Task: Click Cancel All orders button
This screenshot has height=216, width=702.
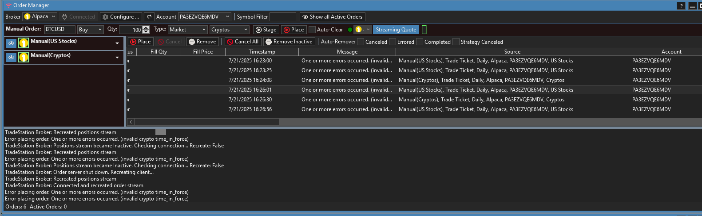Action: point(242,42)
